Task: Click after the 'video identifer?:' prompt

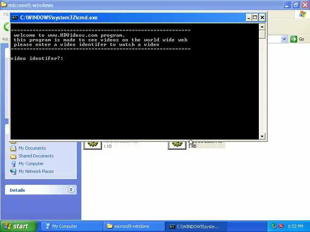Action: pyautogui.click(x=65, y=58)
